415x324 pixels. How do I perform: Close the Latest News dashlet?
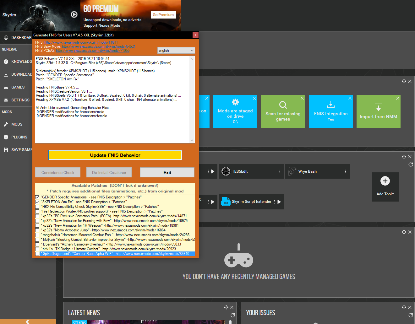click(x=232, y=307)
